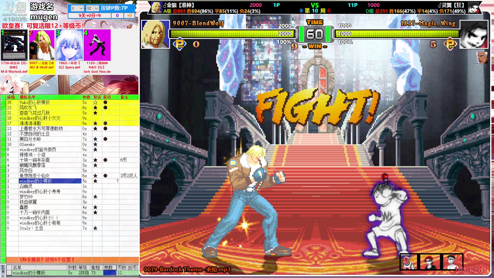The height and width of the screenshot is (278, 494).
Task: Click the coin dot in 十块一碗羊杂面 row
Action: pyautogui.click(x=105, y=160)
